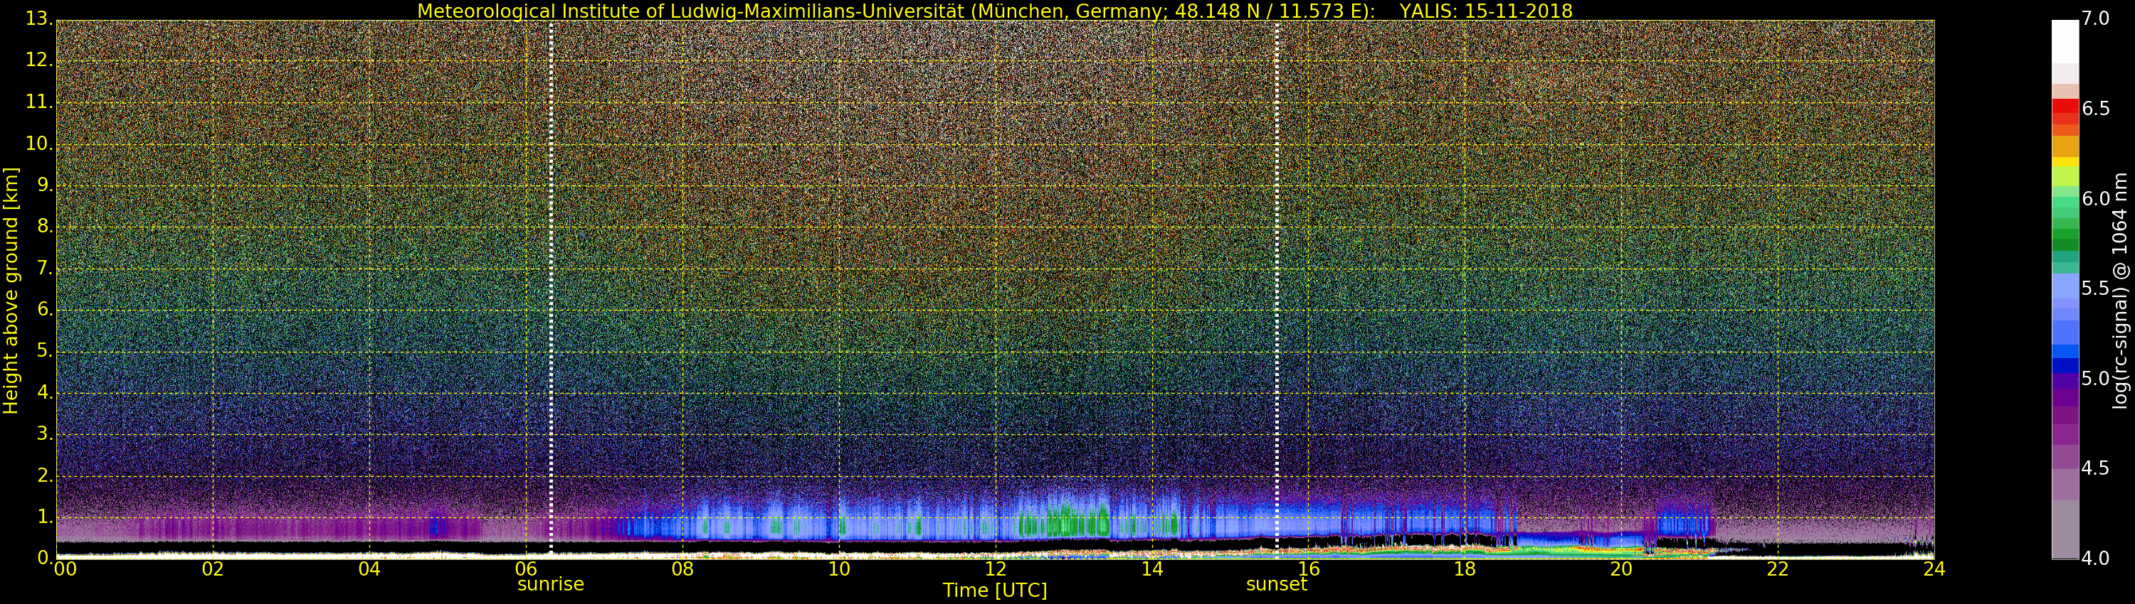Click the time axis tick label '16'
Image resolution: width=2135 pixels, height=604 pixels.
pyautogui.click(x=1309, y=568)
